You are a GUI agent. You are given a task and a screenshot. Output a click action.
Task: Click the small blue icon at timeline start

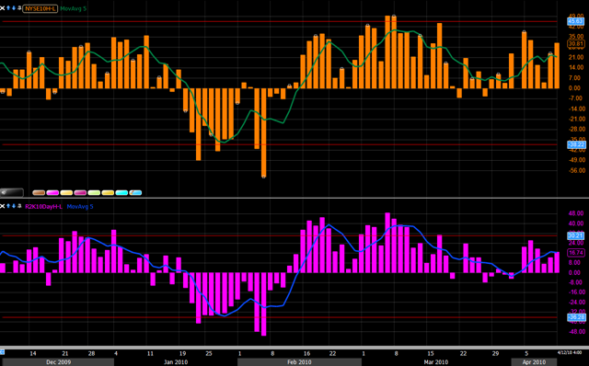(x=2, y=352)
